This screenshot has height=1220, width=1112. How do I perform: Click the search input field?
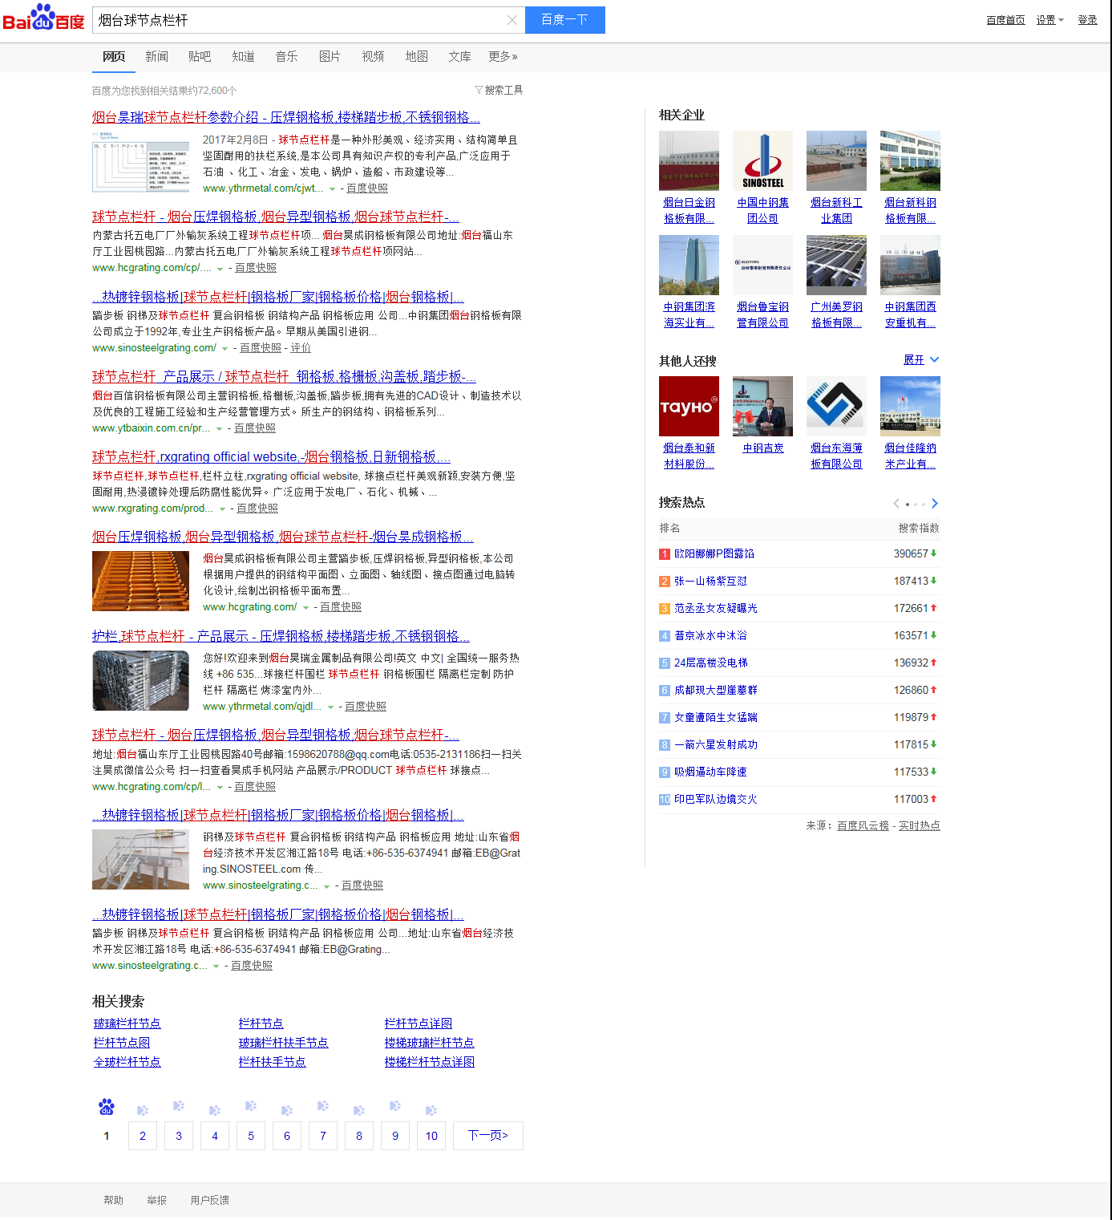point(297,20)
